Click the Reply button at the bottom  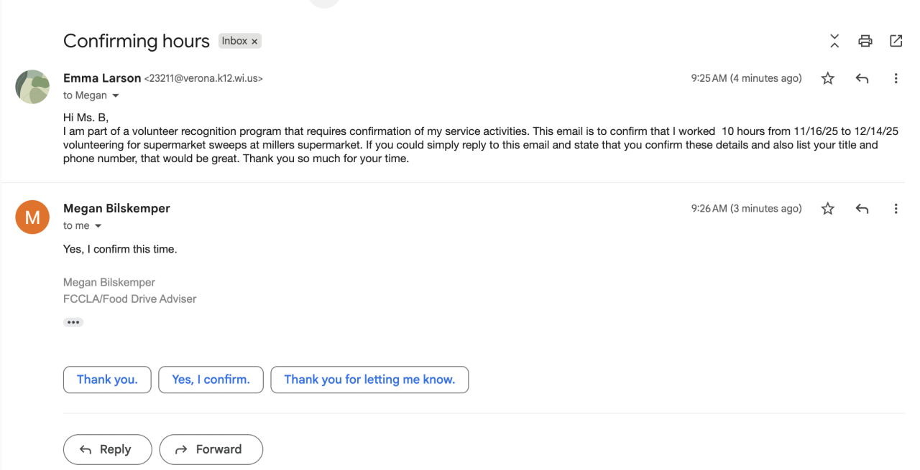[x=107, y=449]
